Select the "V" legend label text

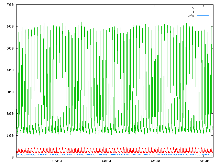coord(194,8)
